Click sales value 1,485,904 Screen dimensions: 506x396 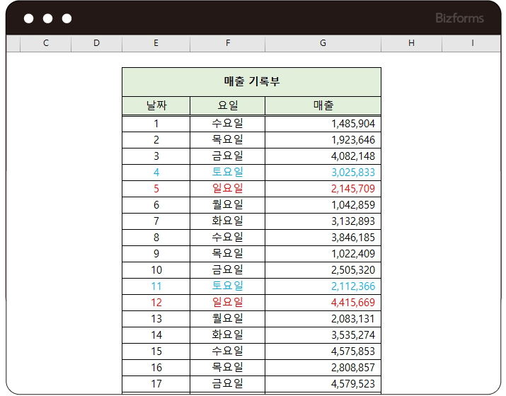click(x=323, y=124)
